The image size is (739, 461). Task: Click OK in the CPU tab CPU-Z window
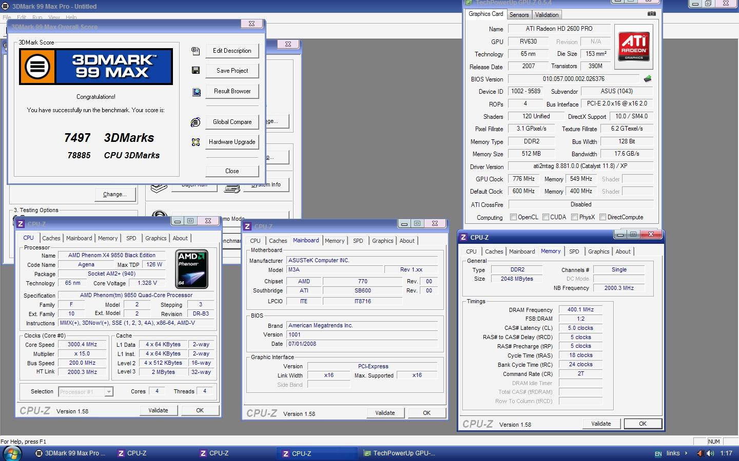pyautogui.click(x=200, y=410)
